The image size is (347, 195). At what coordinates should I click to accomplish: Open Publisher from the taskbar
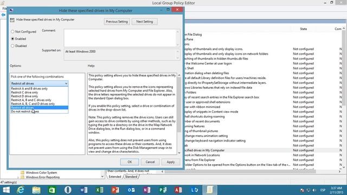[x=163, y=190]
